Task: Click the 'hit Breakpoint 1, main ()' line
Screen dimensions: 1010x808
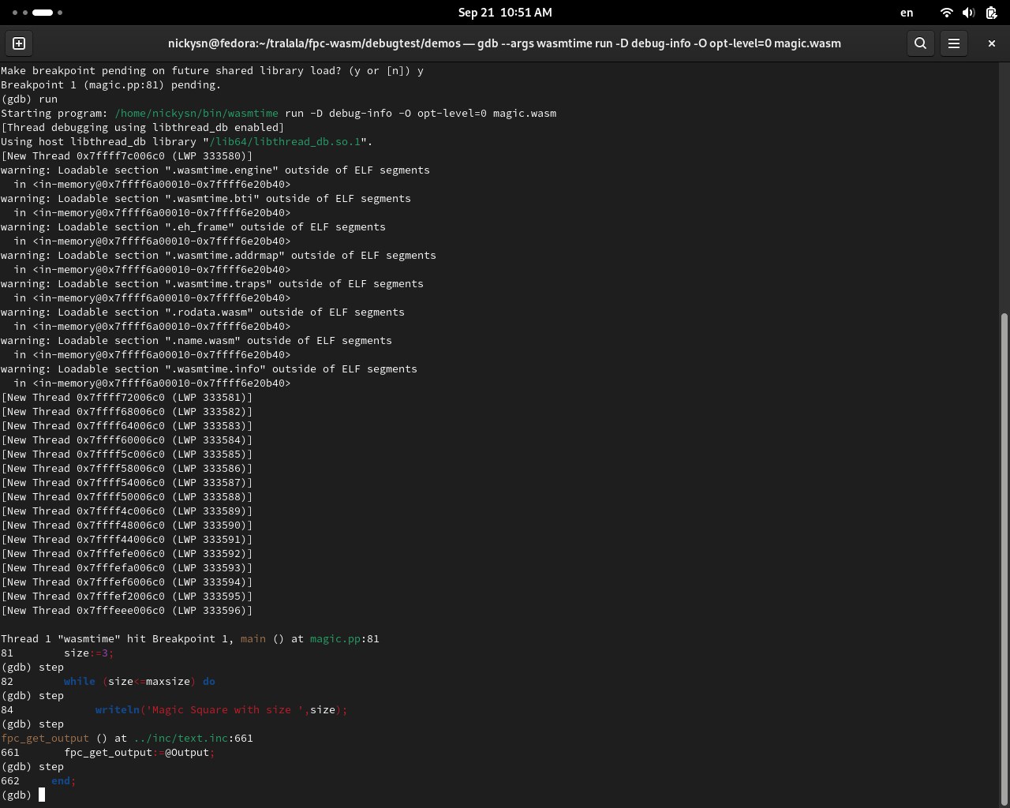Action: pyautogui.click(x=190, y=638)
